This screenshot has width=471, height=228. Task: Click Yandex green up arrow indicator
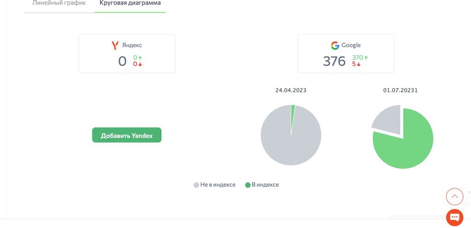point(140,58)
